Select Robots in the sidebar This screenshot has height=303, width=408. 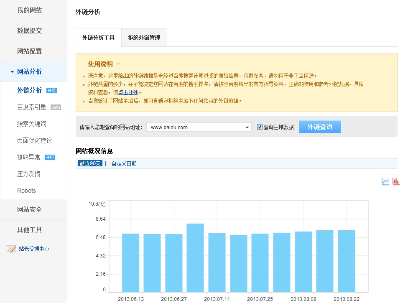tap(26, 191)
